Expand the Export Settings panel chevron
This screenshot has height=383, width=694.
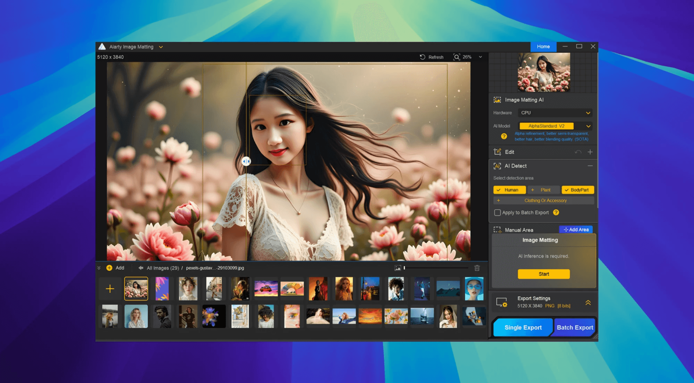(588, 303)
